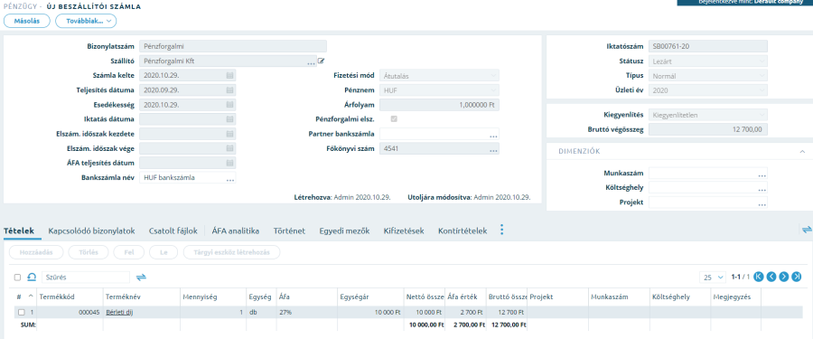
Task: Open the Üzleti év dropdown
Action: 708,89
